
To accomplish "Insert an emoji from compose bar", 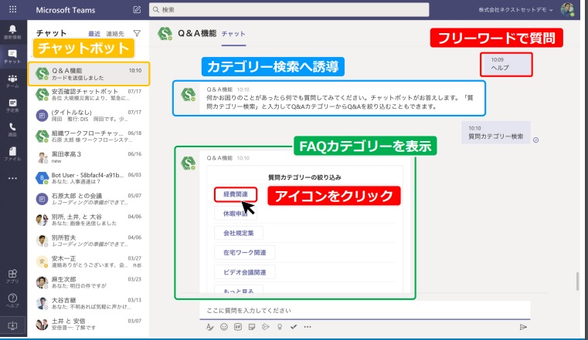I will point(224,327).
